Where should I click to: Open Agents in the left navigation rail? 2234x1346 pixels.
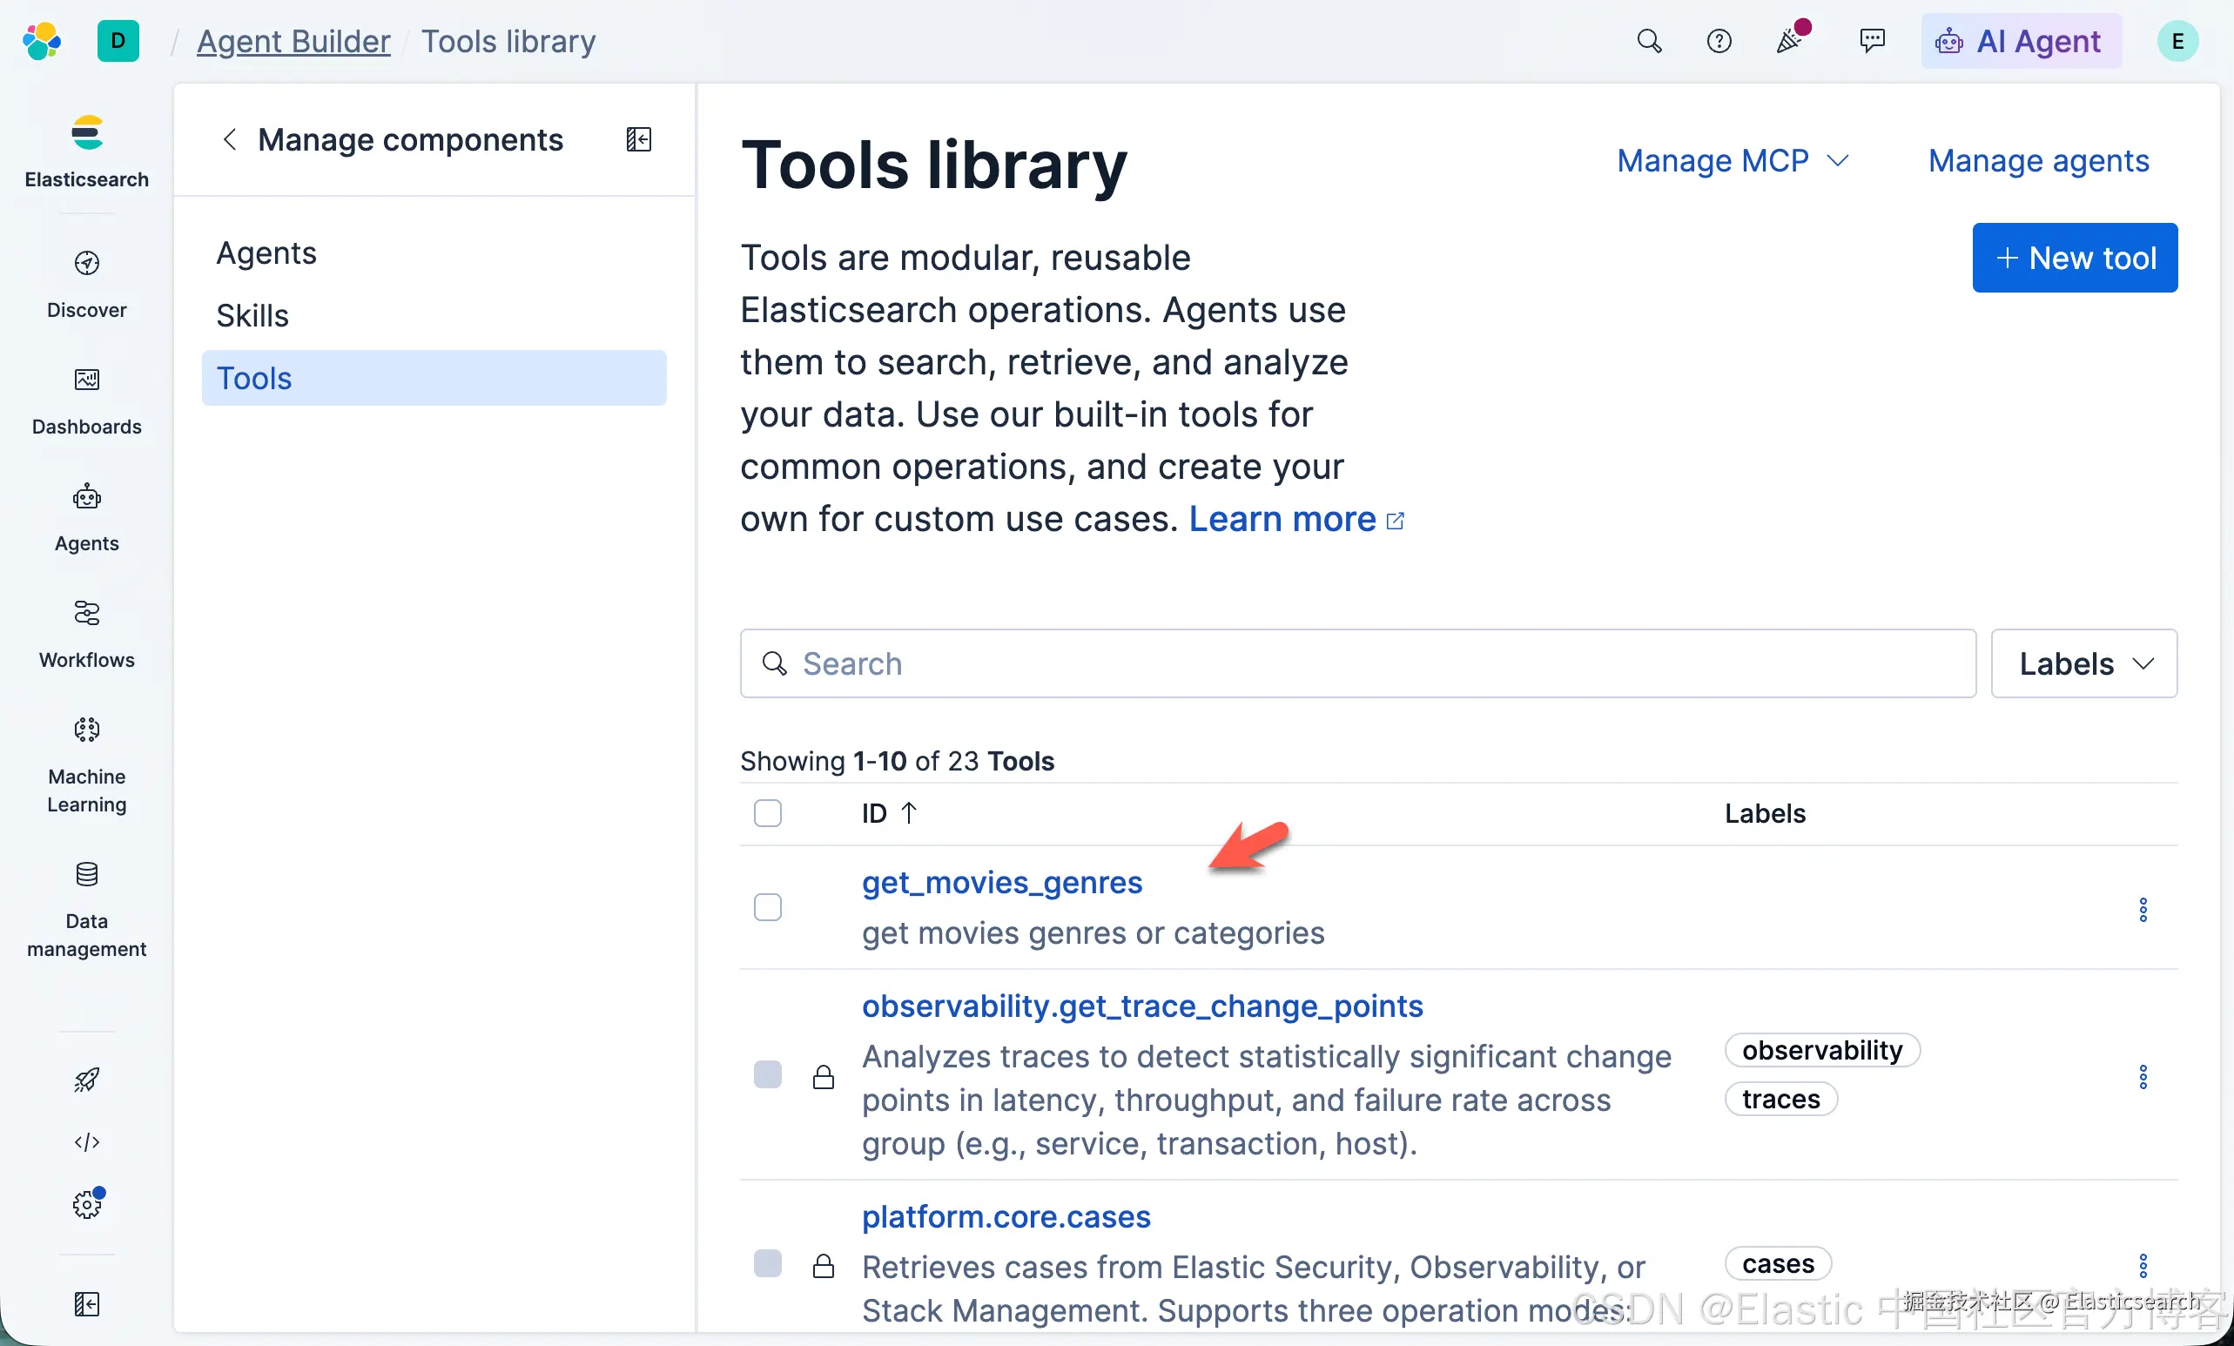87,517
